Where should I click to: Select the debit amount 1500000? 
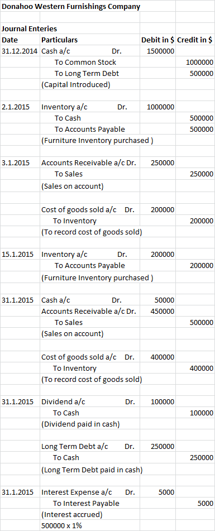[x=161, y=51]
